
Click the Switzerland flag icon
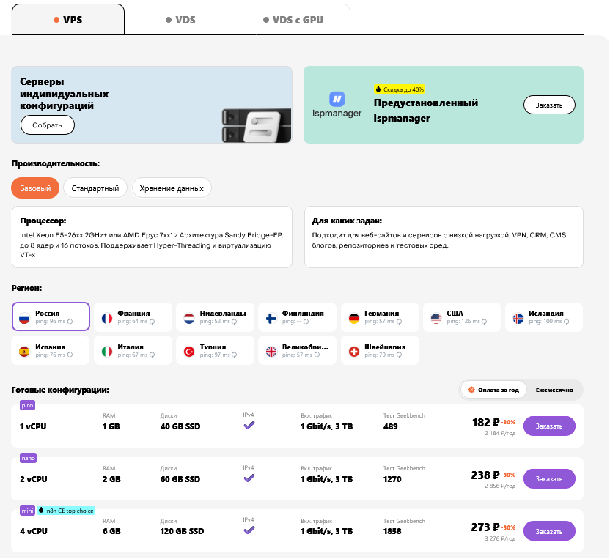pyautogui.click(x=353, y=351)
